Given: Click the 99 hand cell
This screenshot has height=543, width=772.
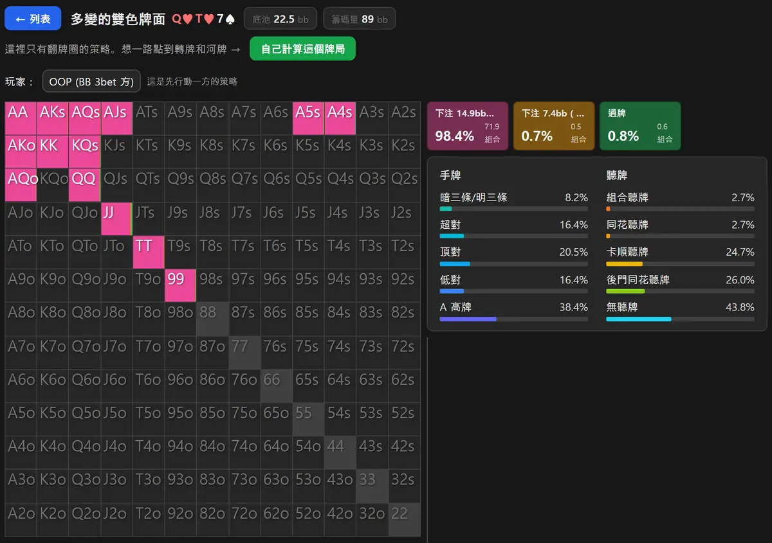Looking at the screenshot, I should point(180,285).
